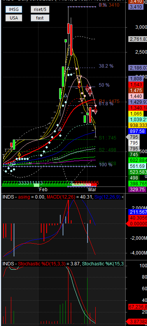The height and width of the screenshot is (326, 147).
Task: Click the IHSG button
Action: 14,9
